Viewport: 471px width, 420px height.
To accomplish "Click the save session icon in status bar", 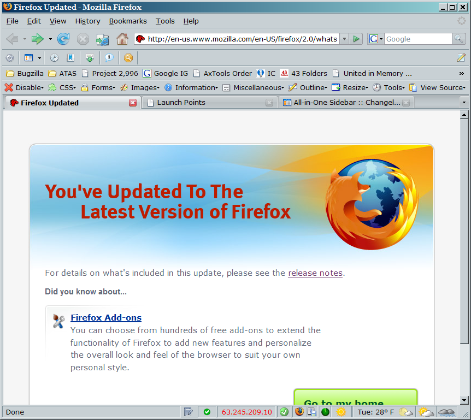I will pos(312,412).
